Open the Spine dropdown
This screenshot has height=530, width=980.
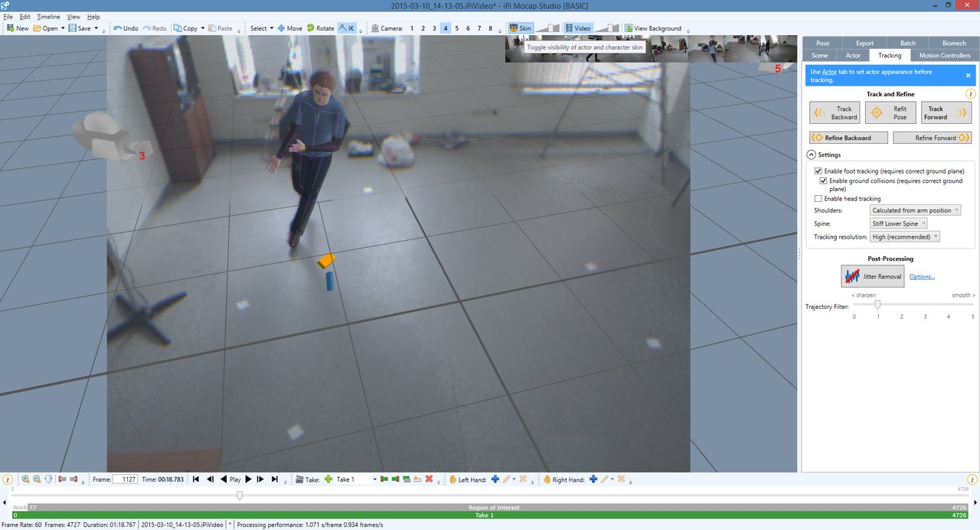point(899,223)
